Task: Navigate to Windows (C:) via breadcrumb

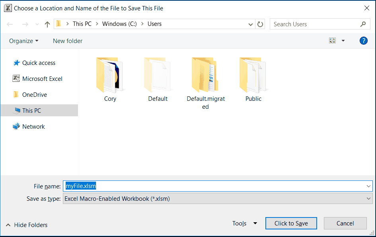Action: click(x=119, y=24)
